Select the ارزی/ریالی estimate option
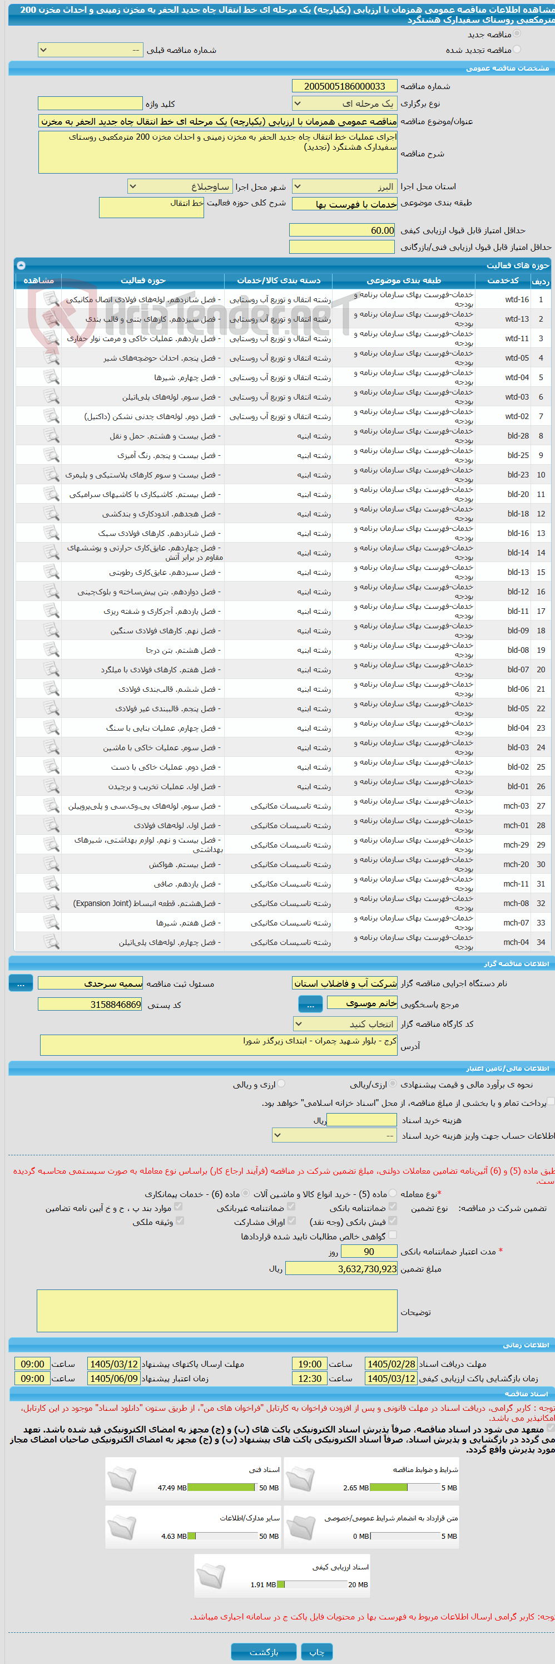 pyautogui.click(x=393, y=1084)
